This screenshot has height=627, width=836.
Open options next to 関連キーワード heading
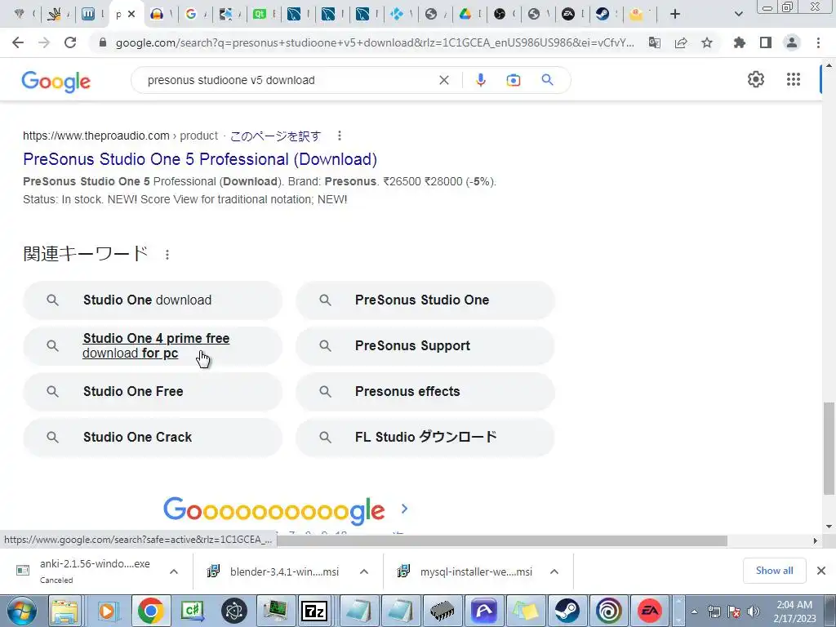tap(167, 255)
